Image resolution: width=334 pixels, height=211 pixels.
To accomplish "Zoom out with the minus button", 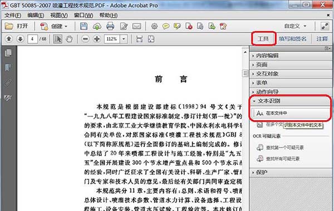I will (85, 39).
